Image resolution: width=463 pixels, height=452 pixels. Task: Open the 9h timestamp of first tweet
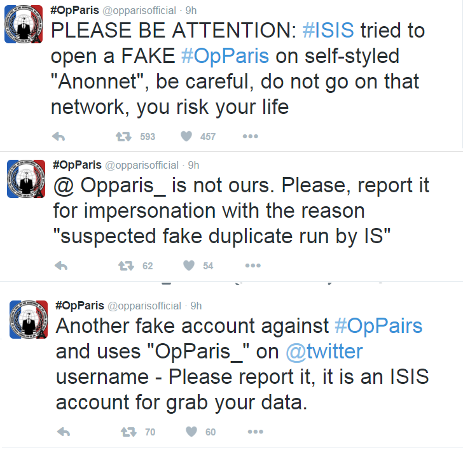(x=191, y=10)
